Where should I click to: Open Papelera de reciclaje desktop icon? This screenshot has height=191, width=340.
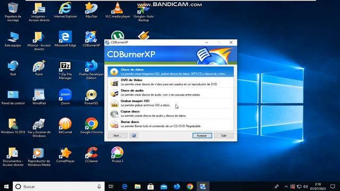pos(13,12)
